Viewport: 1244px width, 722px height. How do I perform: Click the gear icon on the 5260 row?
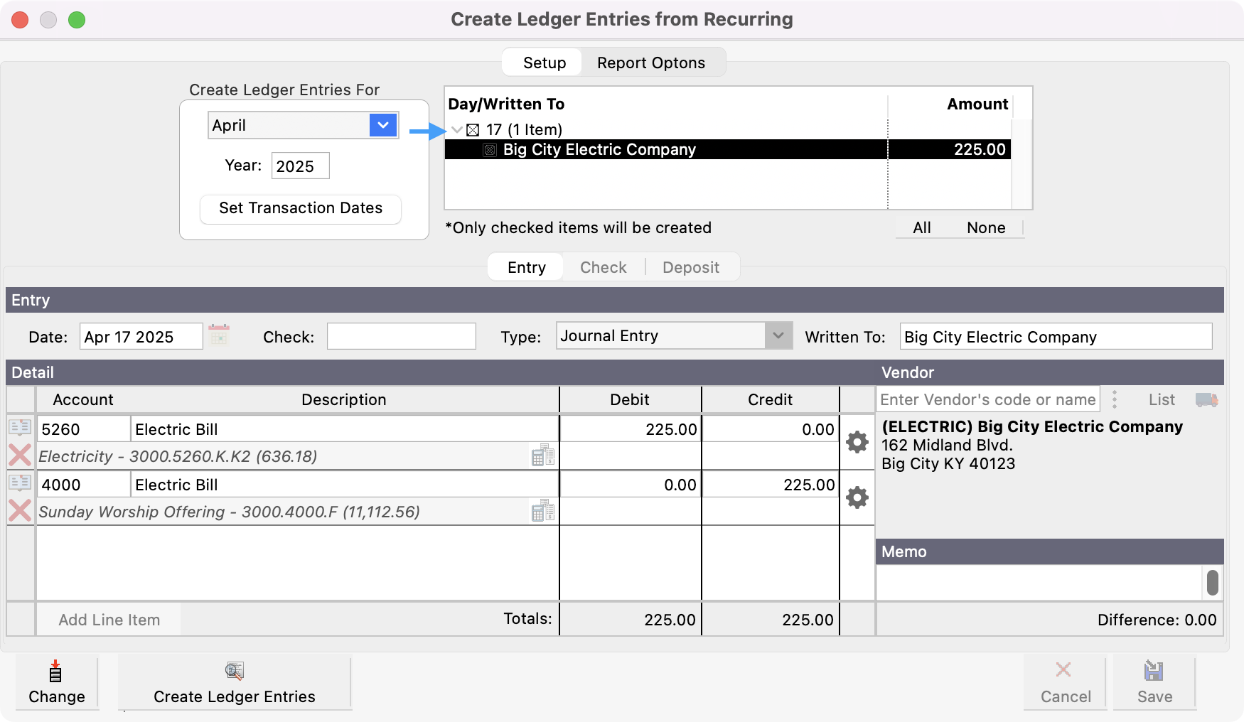(x=857, y=442)
